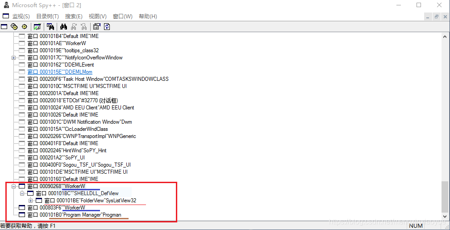Select row 00020018 ETDCtrl #32770
450x230 pixels.
click(x=73, y=100)
